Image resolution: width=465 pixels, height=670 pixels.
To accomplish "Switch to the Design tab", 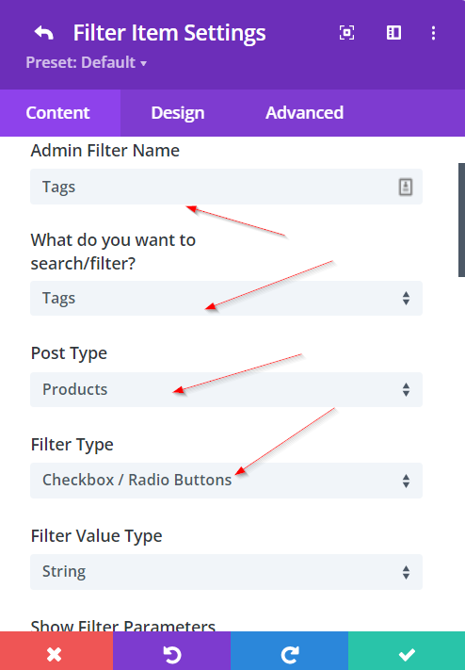I will click(178, 113).
